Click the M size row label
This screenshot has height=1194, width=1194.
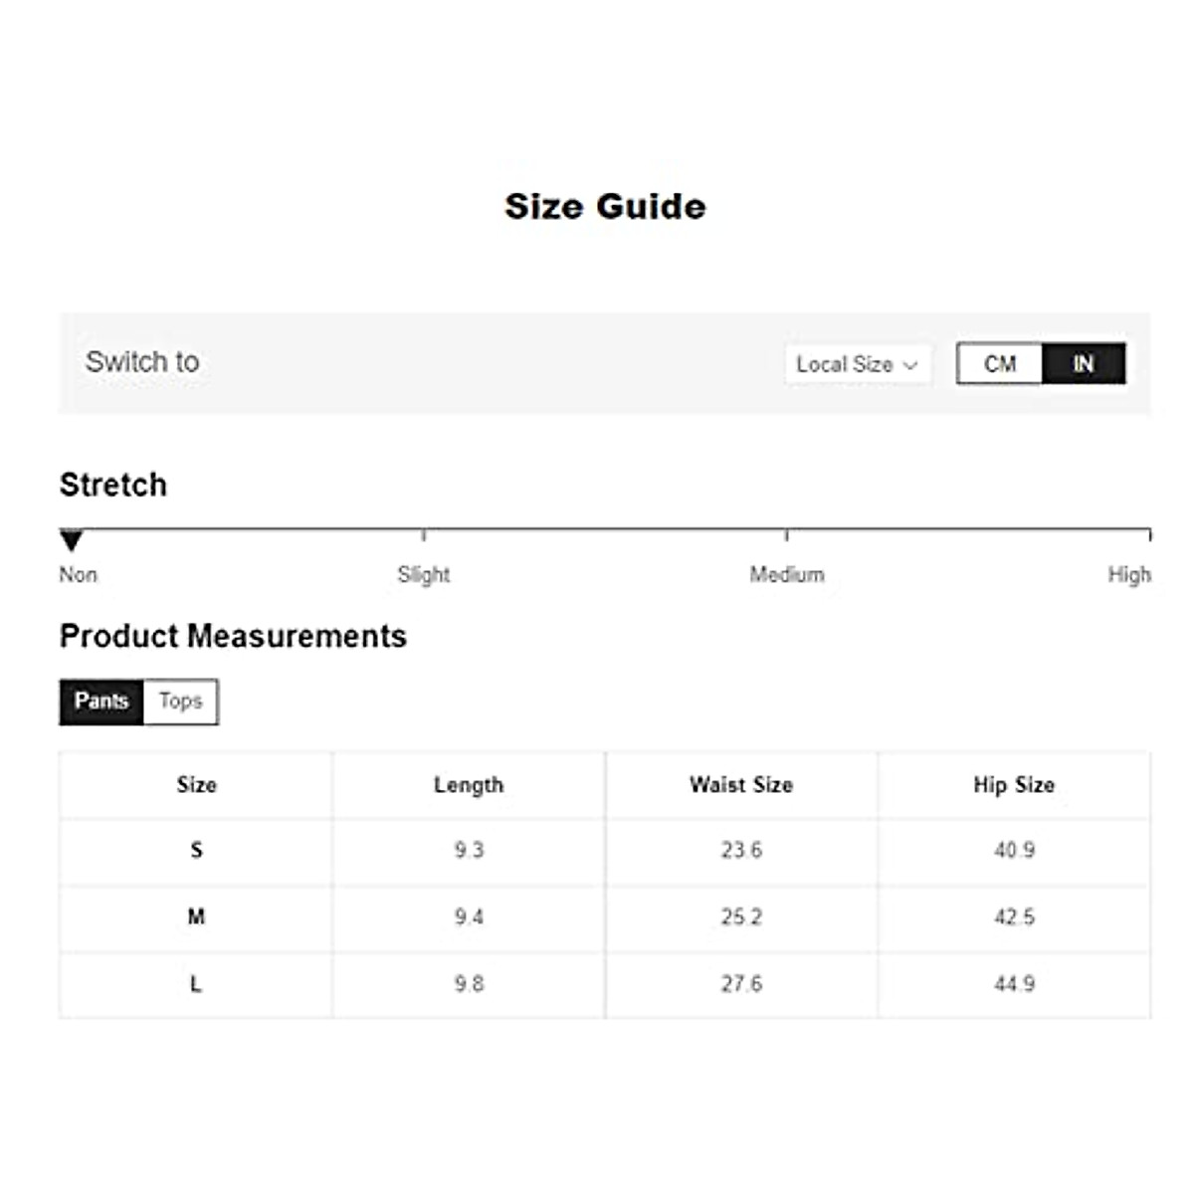pyautogui.click(x=196, y=917)
